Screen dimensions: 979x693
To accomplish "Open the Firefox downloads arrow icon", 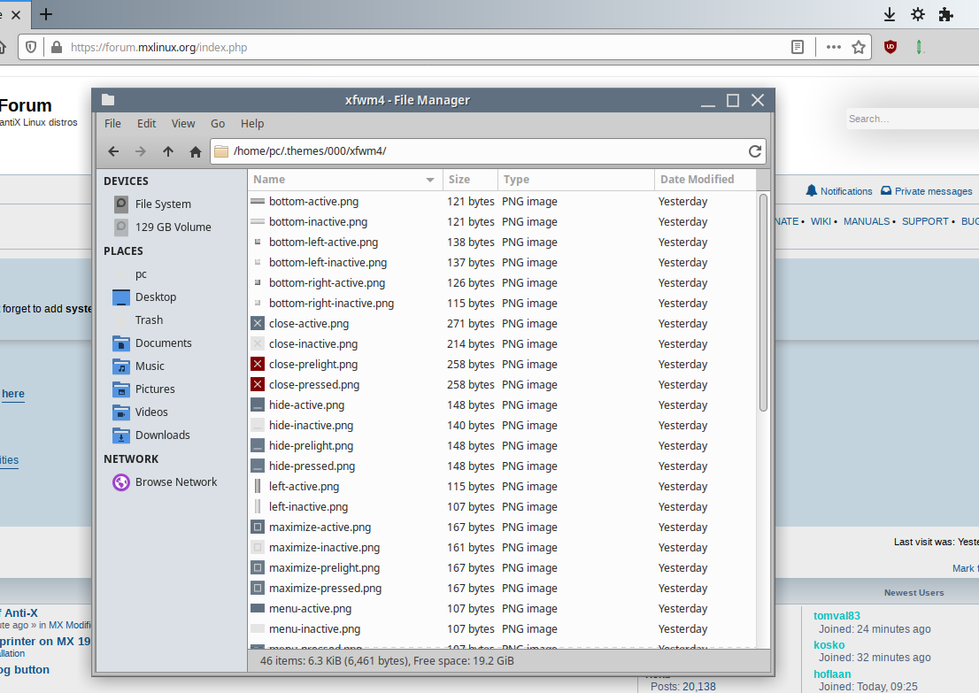I will (x=890, y=14).
